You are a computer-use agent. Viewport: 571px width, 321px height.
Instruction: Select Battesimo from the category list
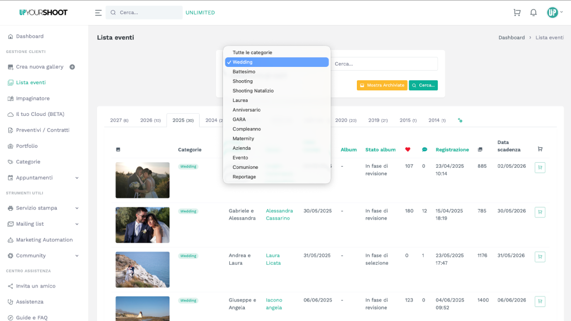[244, 72]
